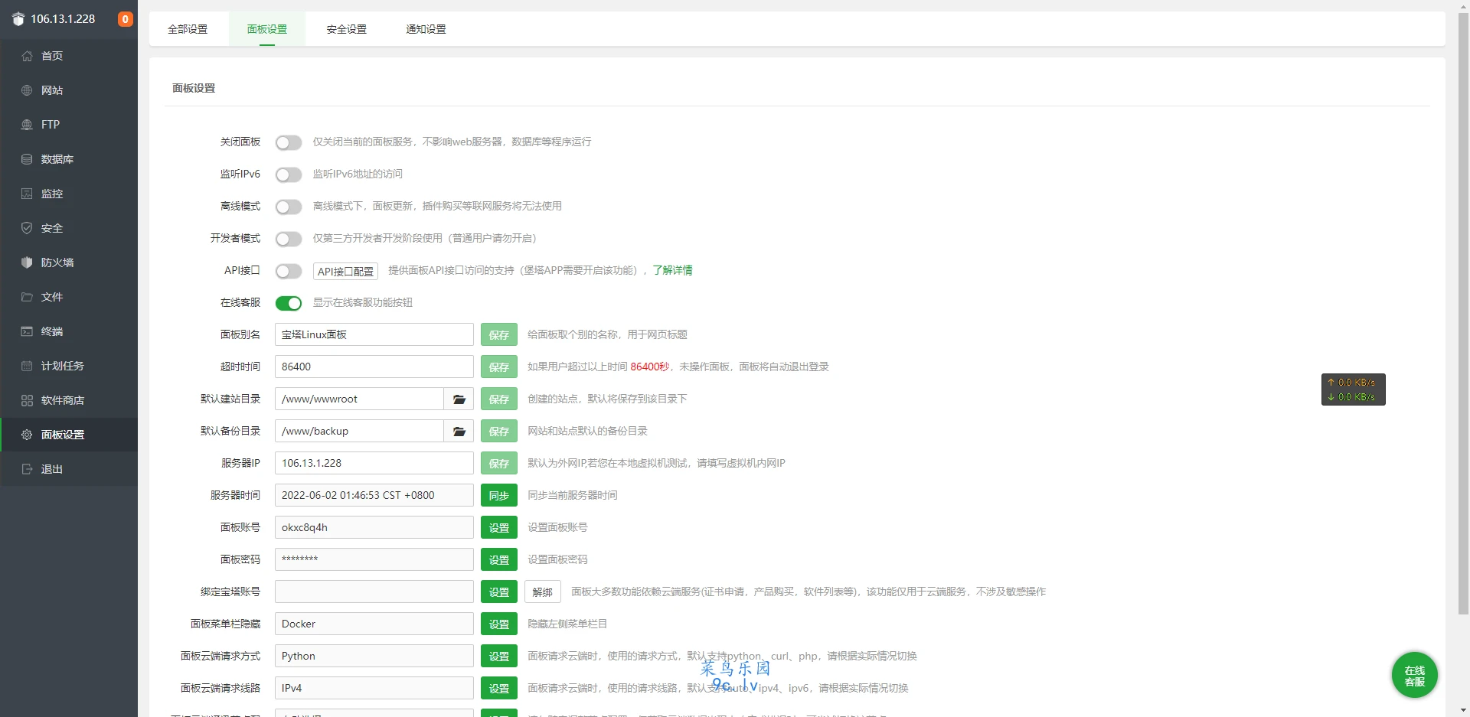Click the globe icon beside 网站

click(x=27, y=90)
